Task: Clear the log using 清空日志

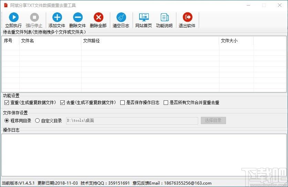Action: pyautogui.click(x=121, y=20)
